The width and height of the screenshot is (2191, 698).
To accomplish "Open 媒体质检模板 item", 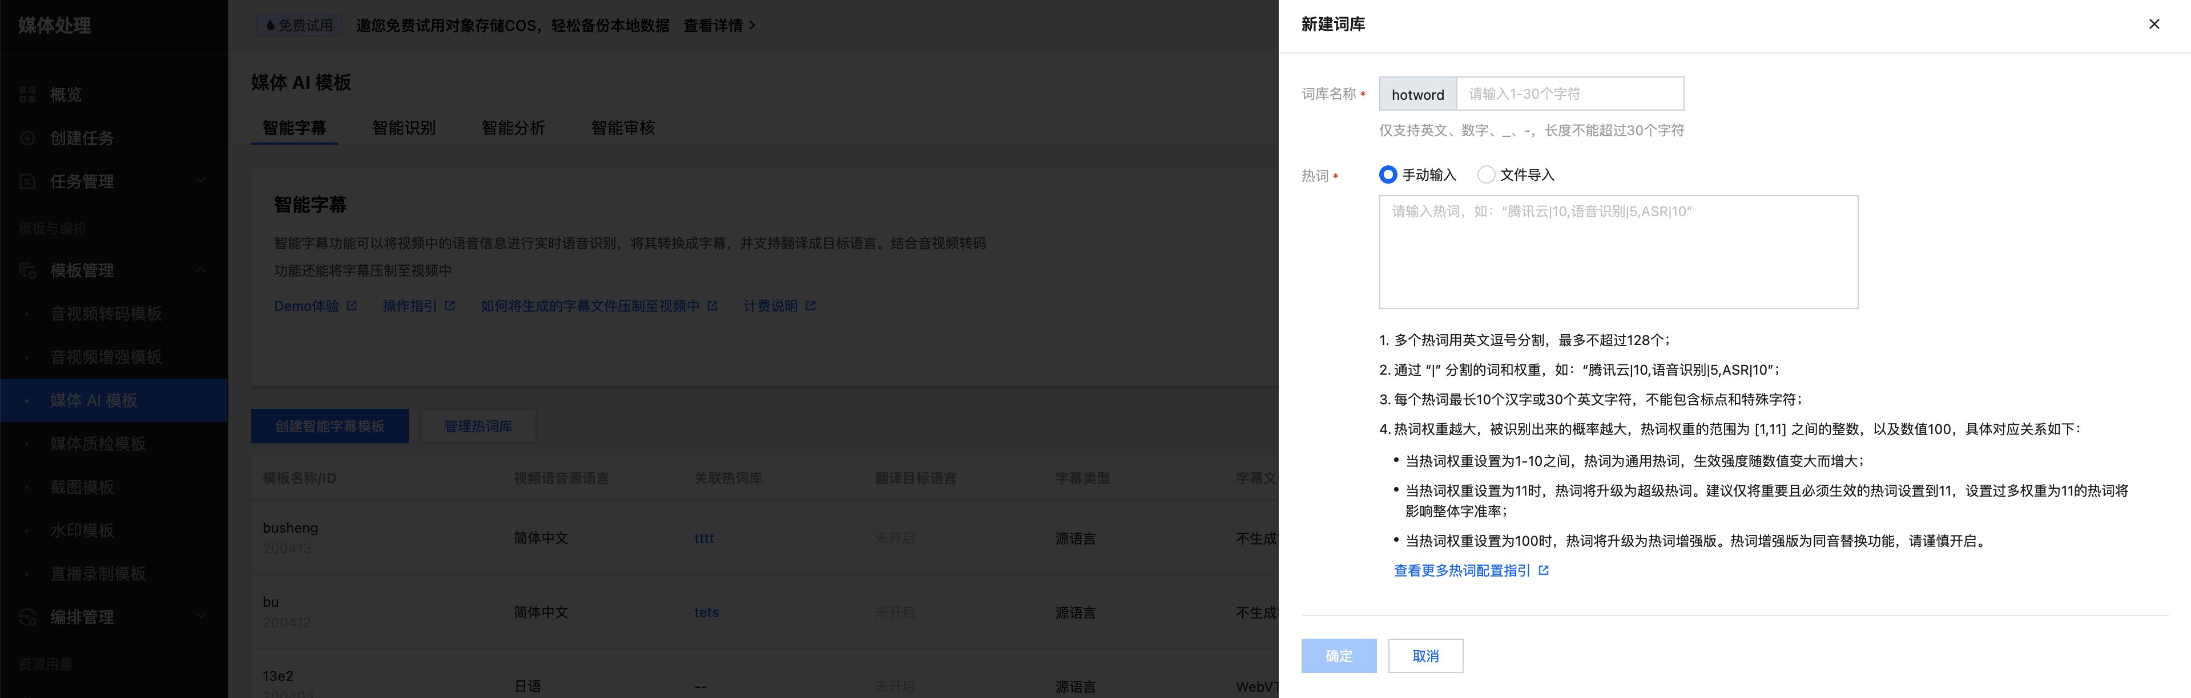I will coord(98,443).
